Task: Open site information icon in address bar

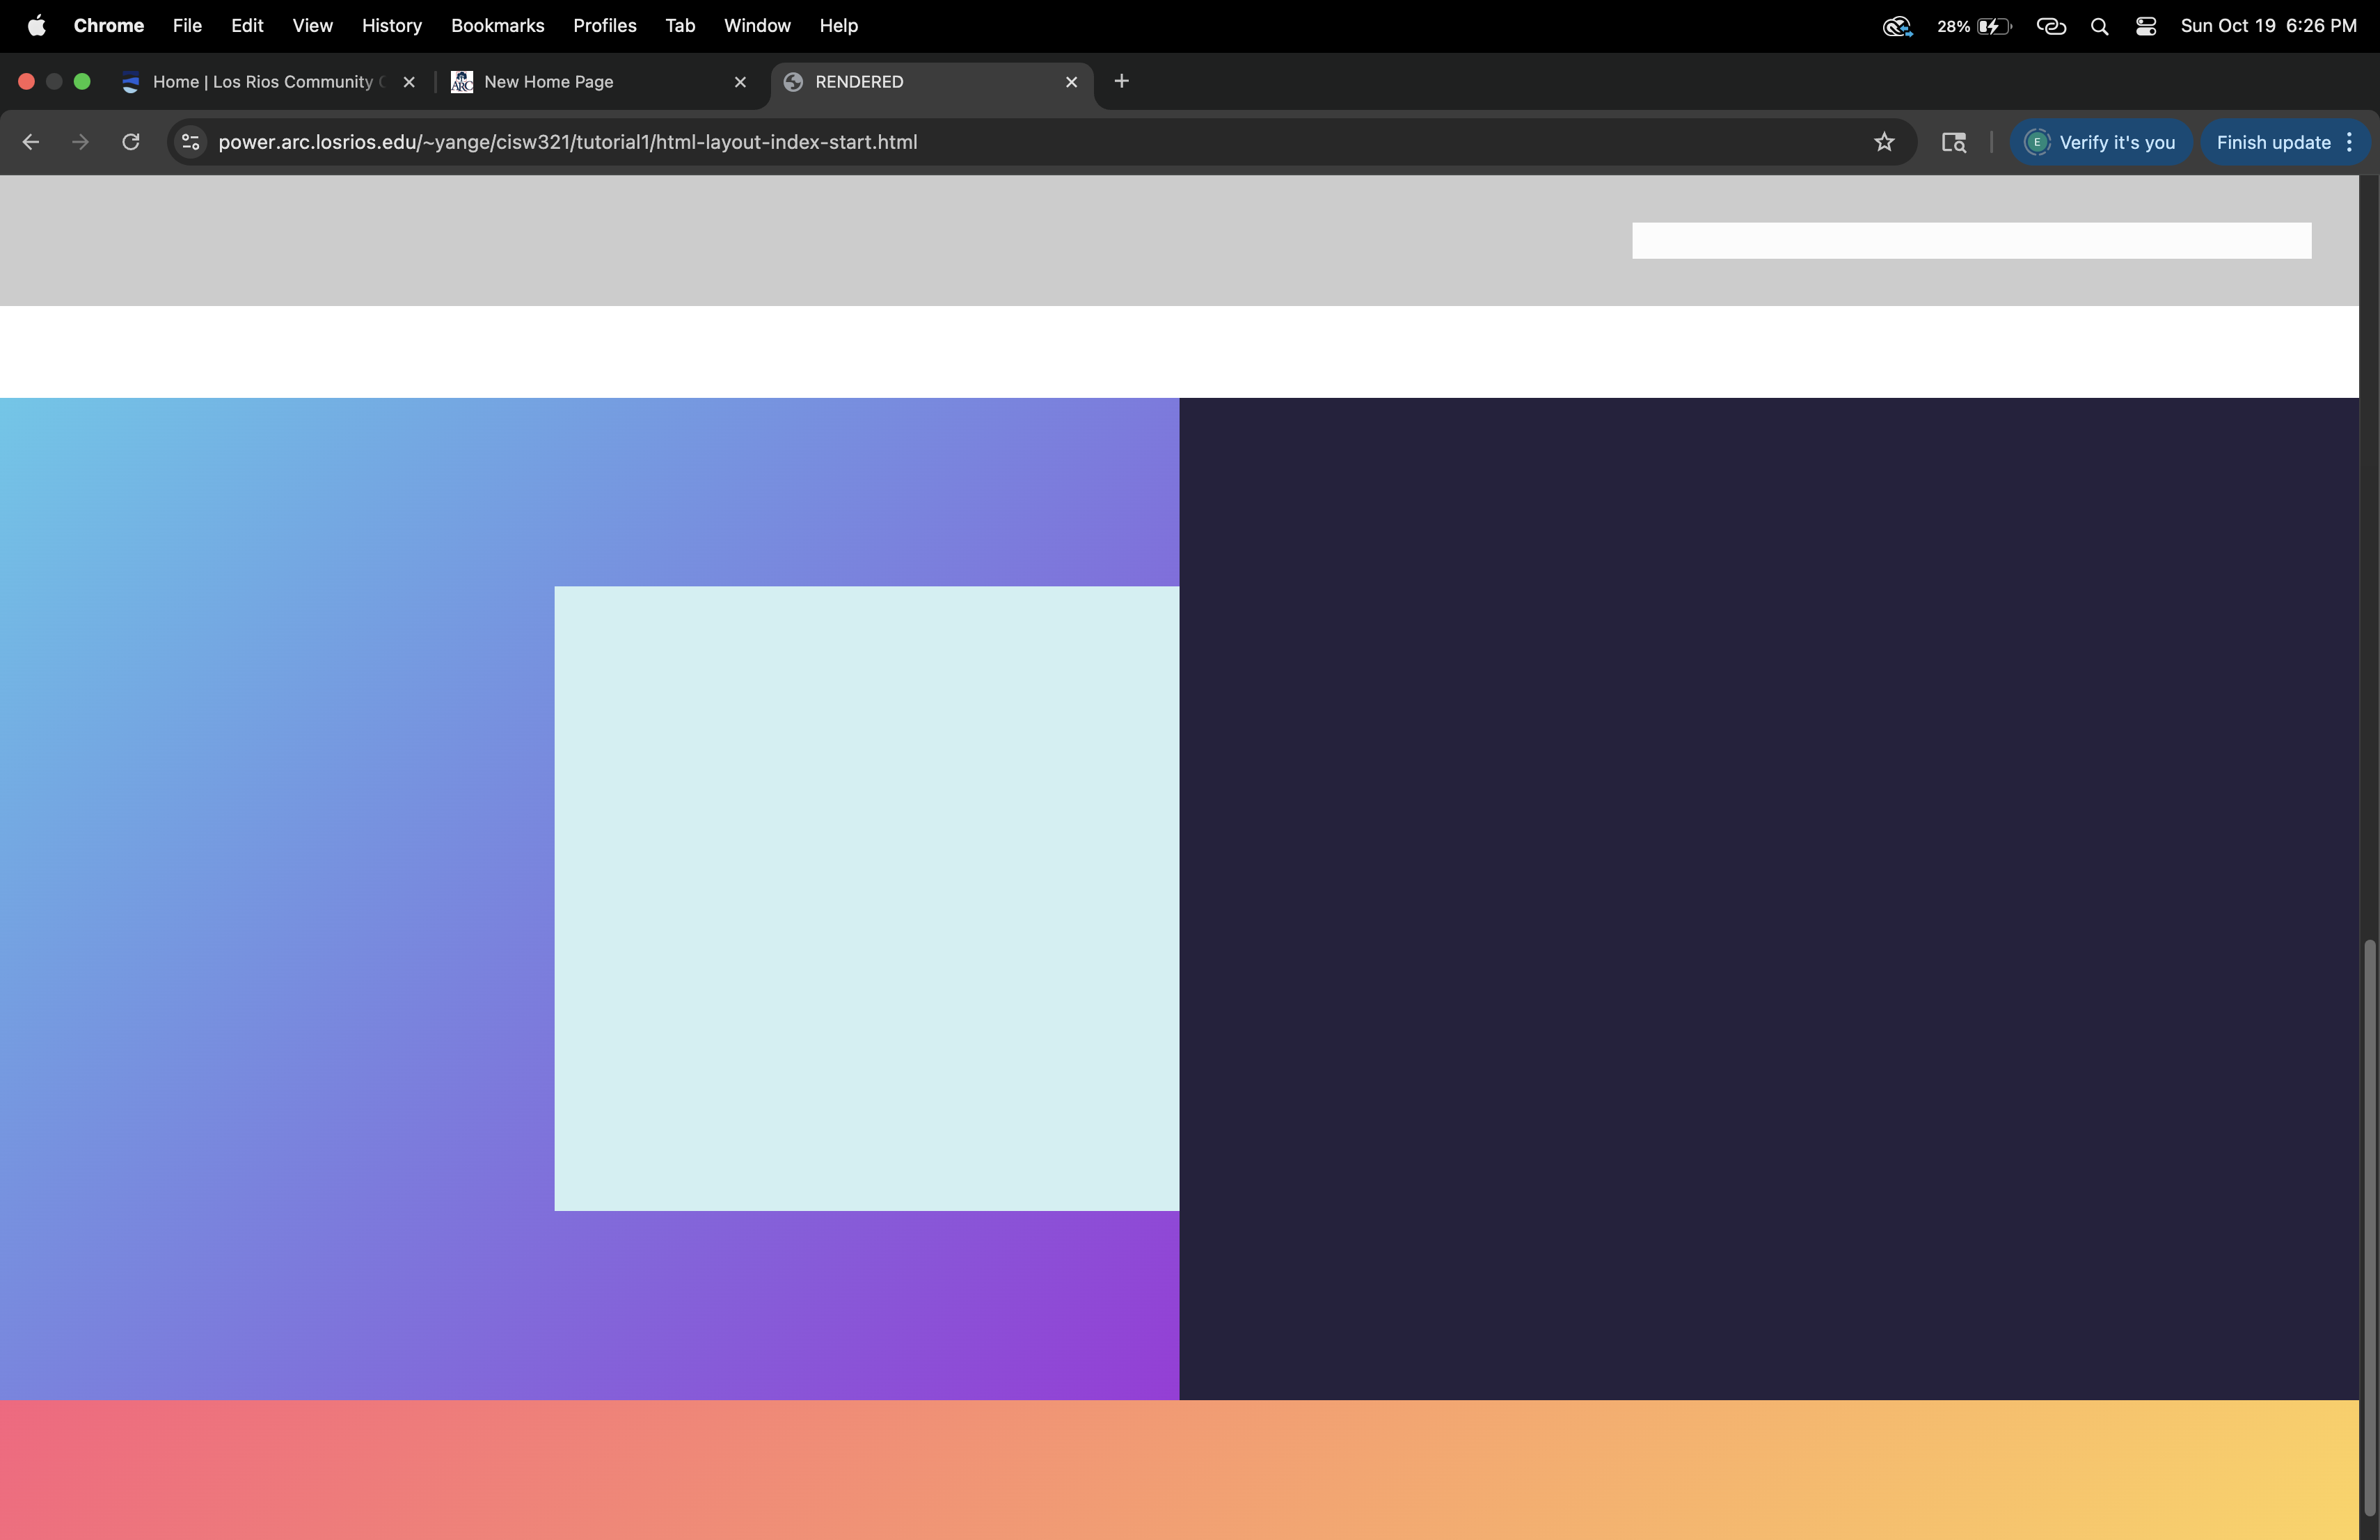Action: coord(190,142)
